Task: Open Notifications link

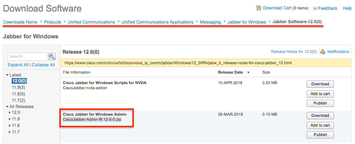Action: coord(338,52)
